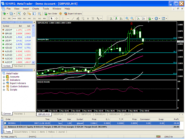
Task: Toggle the M1 timeframe button
Action: [4, 19]
